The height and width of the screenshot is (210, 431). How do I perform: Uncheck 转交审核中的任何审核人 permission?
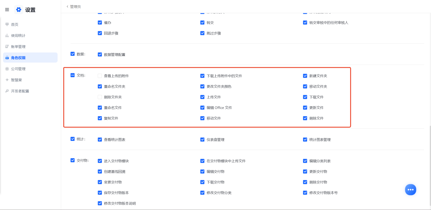[x=305, y=22]
